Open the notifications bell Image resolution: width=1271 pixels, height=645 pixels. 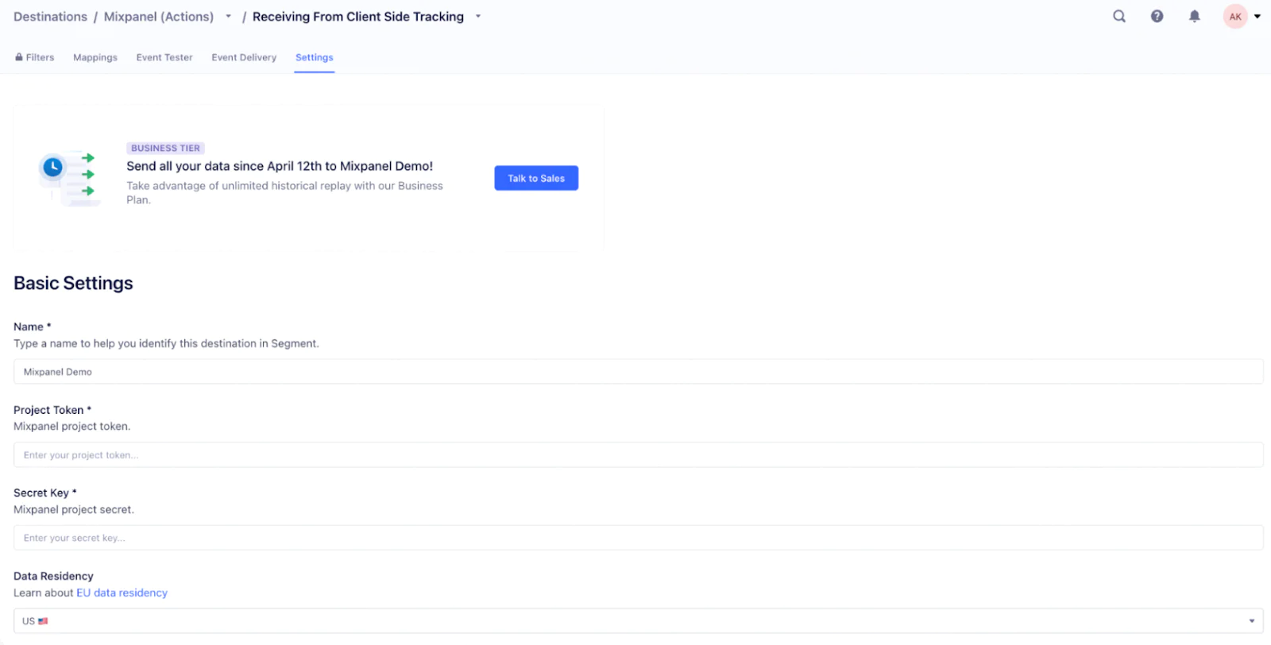point(1194,17)
